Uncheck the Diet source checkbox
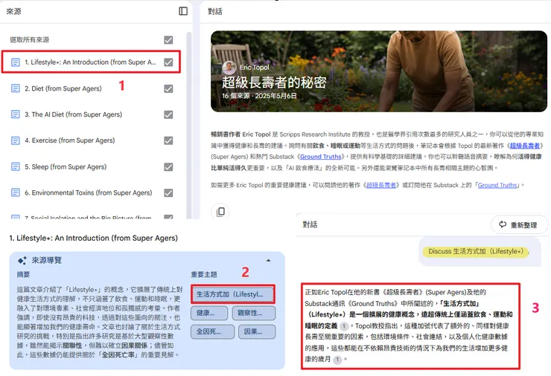Screen dimensions: 551x376 [168, 88]
